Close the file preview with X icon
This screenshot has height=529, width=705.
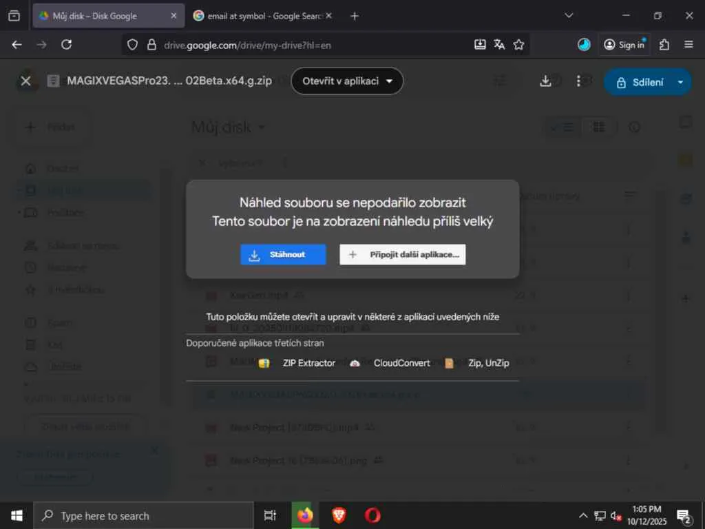[25, 81]
